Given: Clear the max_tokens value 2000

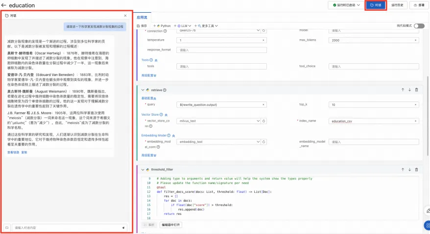Looking at the screenshot, I should (415, 40).
